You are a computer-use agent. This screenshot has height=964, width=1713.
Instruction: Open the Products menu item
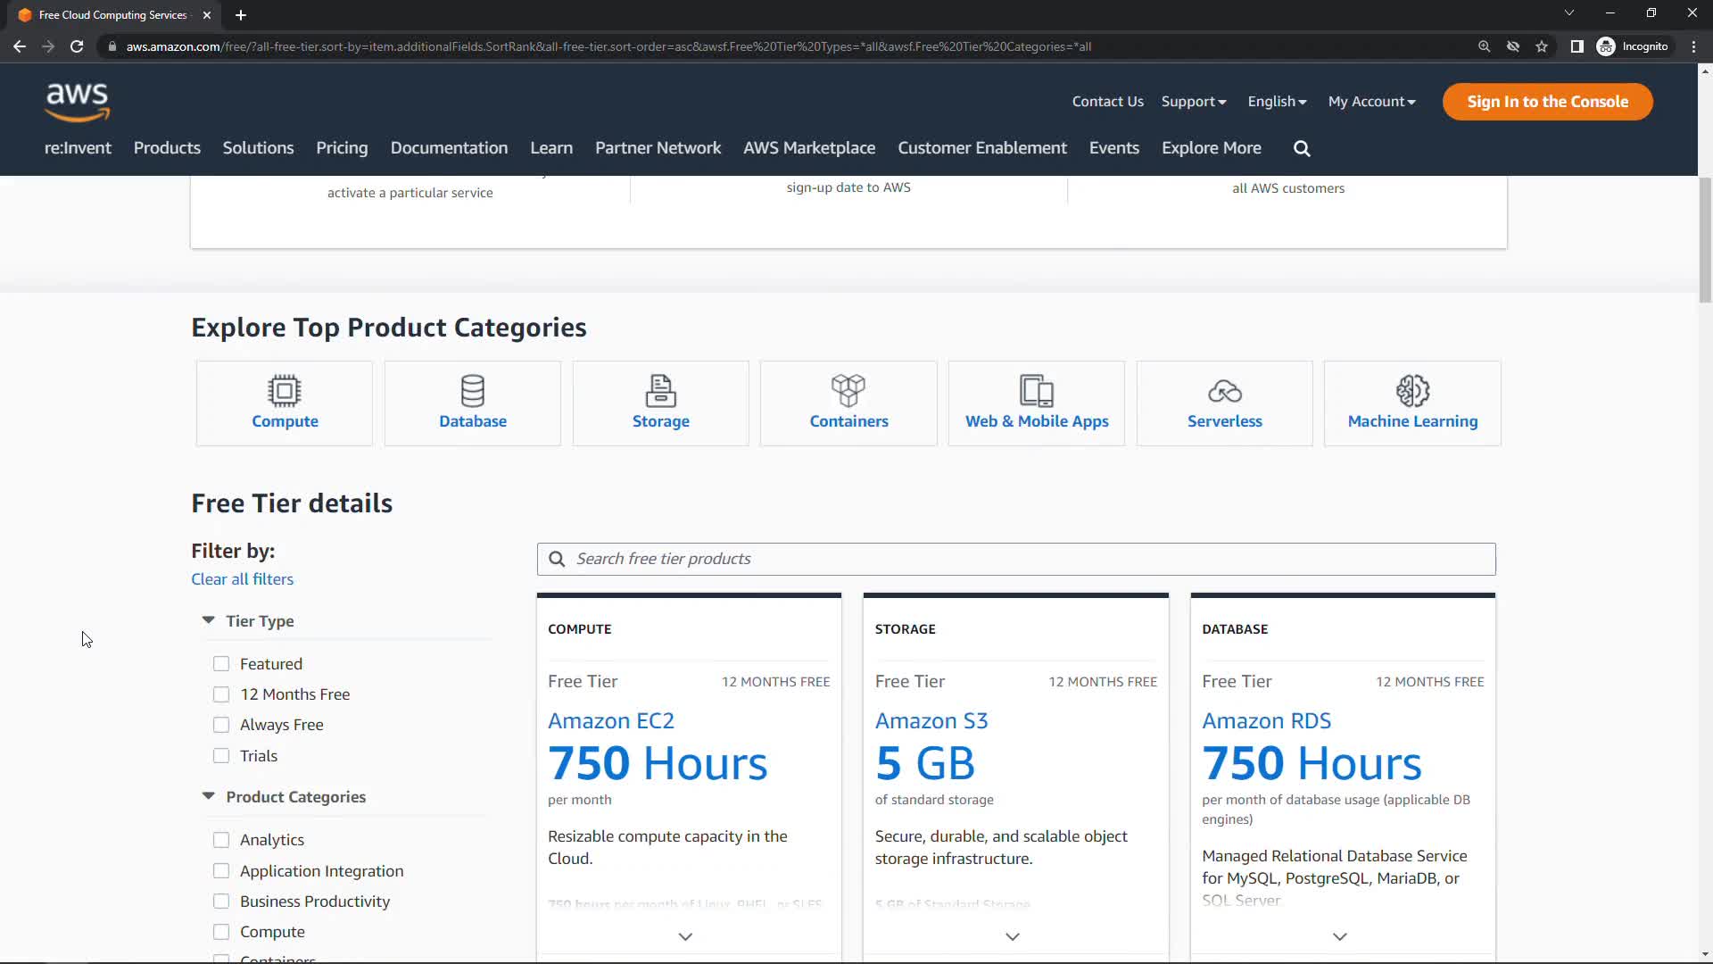[x=167, y=148]
